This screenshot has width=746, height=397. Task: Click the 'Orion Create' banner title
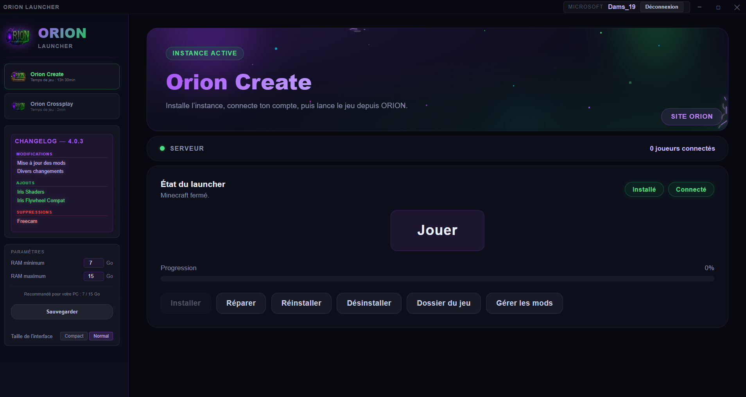[x=239, y=82]
